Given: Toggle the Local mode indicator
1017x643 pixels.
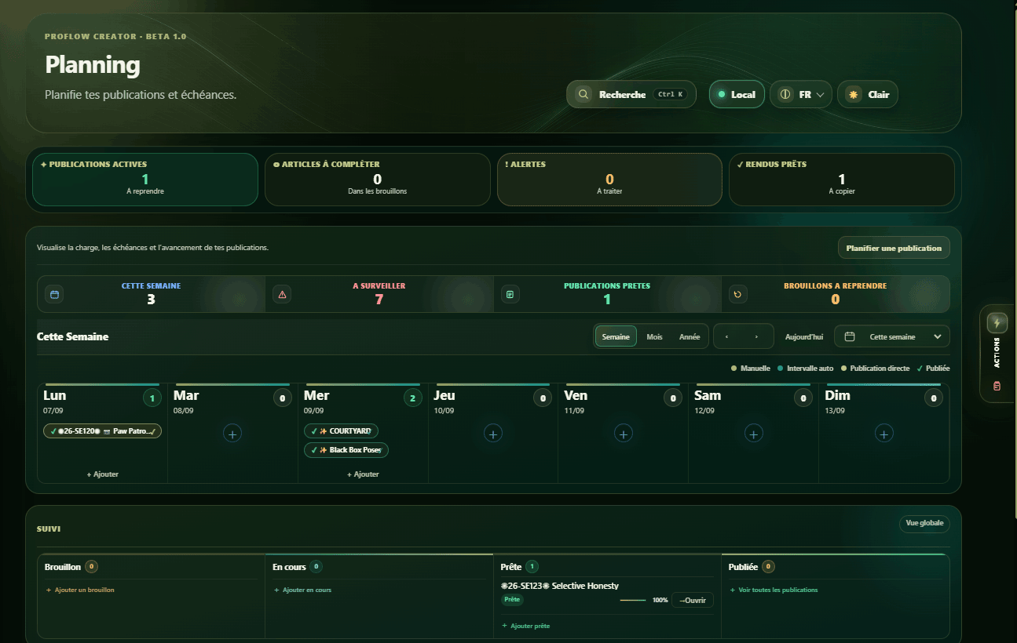Looking at the screenshot, I should pyautogui.click(x=737, y=94).
